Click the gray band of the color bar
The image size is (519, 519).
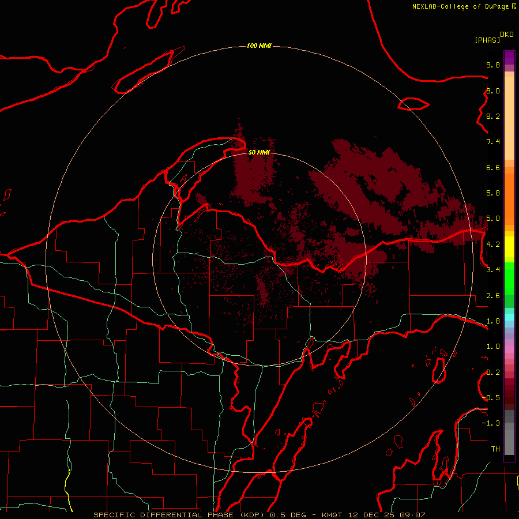tap(509, 432)
